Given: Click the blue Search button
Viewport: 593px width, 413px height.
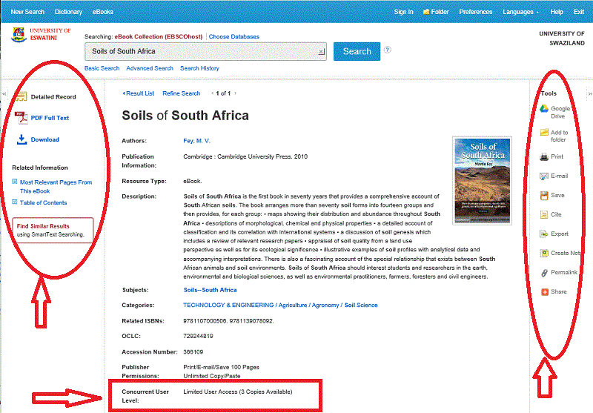Looking at the screenshot, I should coord(357,51).
